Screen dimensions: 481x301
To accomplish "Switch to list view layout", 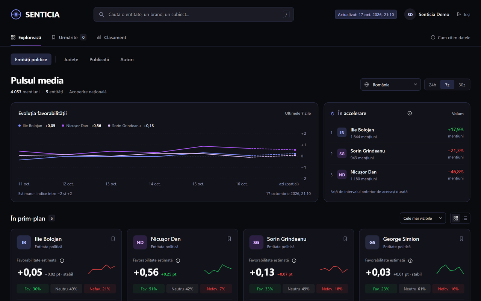I will click(x=465, y=218).
